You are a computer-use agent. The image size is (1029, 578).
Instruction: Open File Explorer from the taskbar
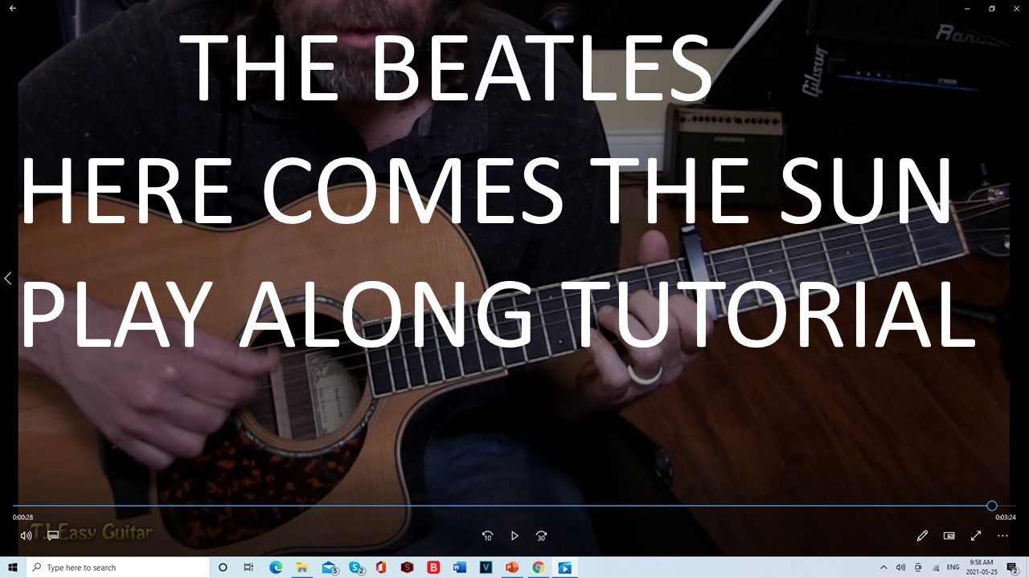pos(301,568)
